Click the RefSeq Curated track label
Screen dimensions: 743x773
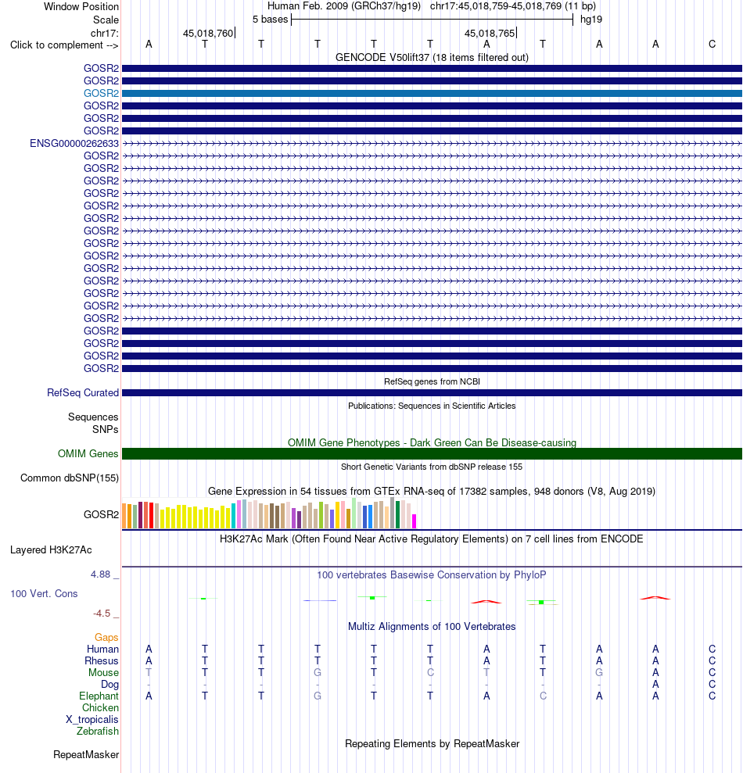[83, 392]
